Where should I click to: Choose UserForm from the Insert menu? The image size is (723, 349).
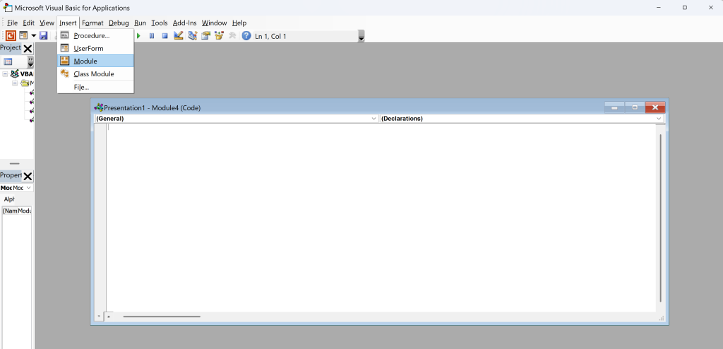[95, 48]
